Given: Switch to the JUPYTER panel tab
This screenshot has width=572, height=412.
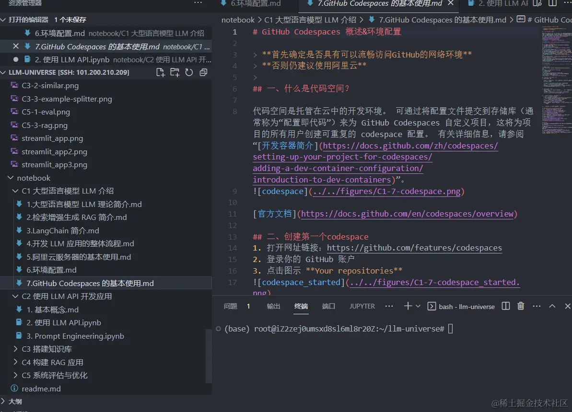Looking at the screenshot, I should [x=362, y=306].
